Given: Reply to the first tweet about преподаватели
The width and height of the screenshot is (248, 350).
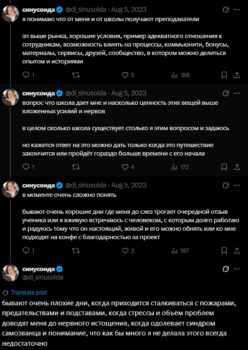Looking at the screenshot, I should 28,75.
